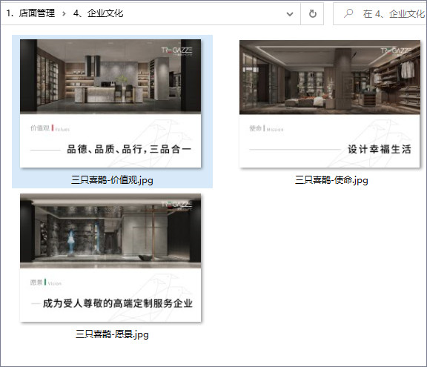Click the TreGazze logo in the 价值观 image
The image size is (427, 367).
[176, 51]
